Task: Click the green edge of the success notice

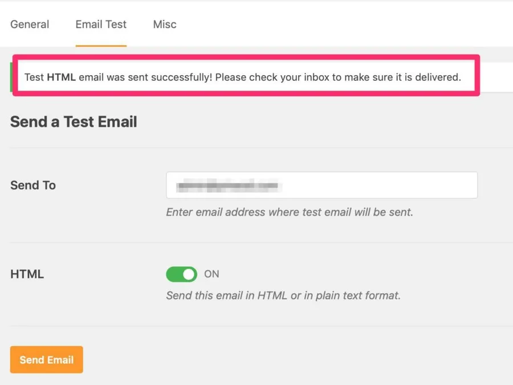Action: click(11, 77)
